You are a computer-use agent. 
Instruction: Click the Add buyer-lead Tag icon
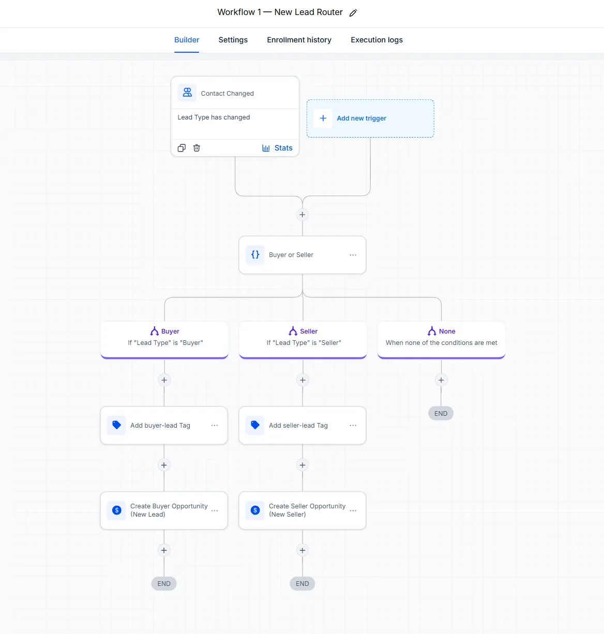pyautogui.click(x=117, y=425)
